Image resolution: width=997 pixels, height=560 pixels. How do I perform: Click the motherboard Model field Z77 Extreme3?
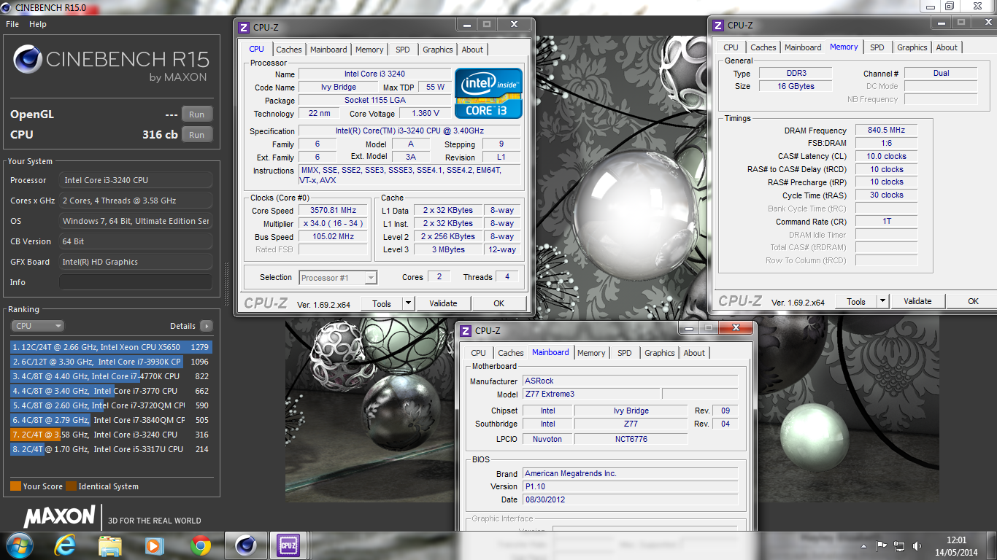(x=591, y=394)
